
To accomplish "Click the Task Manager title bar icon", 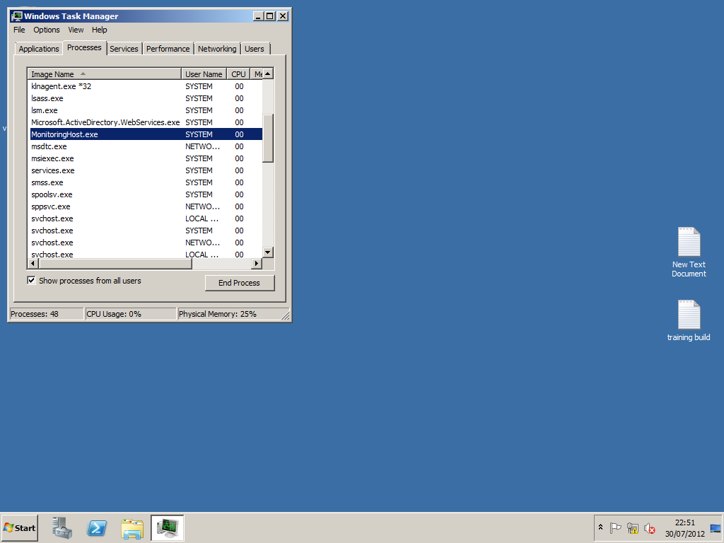I will tap(17, 16).
